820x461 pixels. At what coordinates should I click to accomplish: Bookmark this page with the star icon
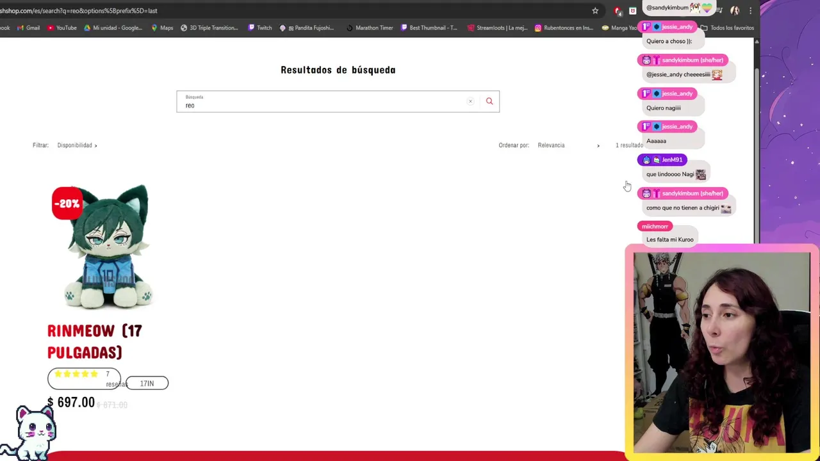tap(595, 10)
